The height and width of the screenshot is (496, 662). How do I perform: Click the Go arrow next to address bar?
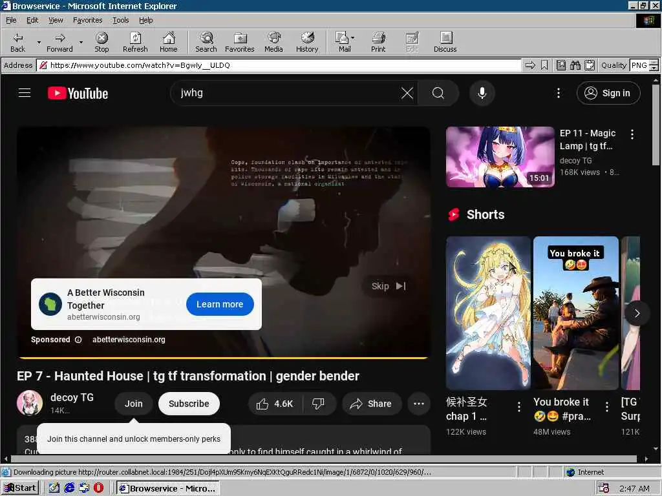[530, 65]
